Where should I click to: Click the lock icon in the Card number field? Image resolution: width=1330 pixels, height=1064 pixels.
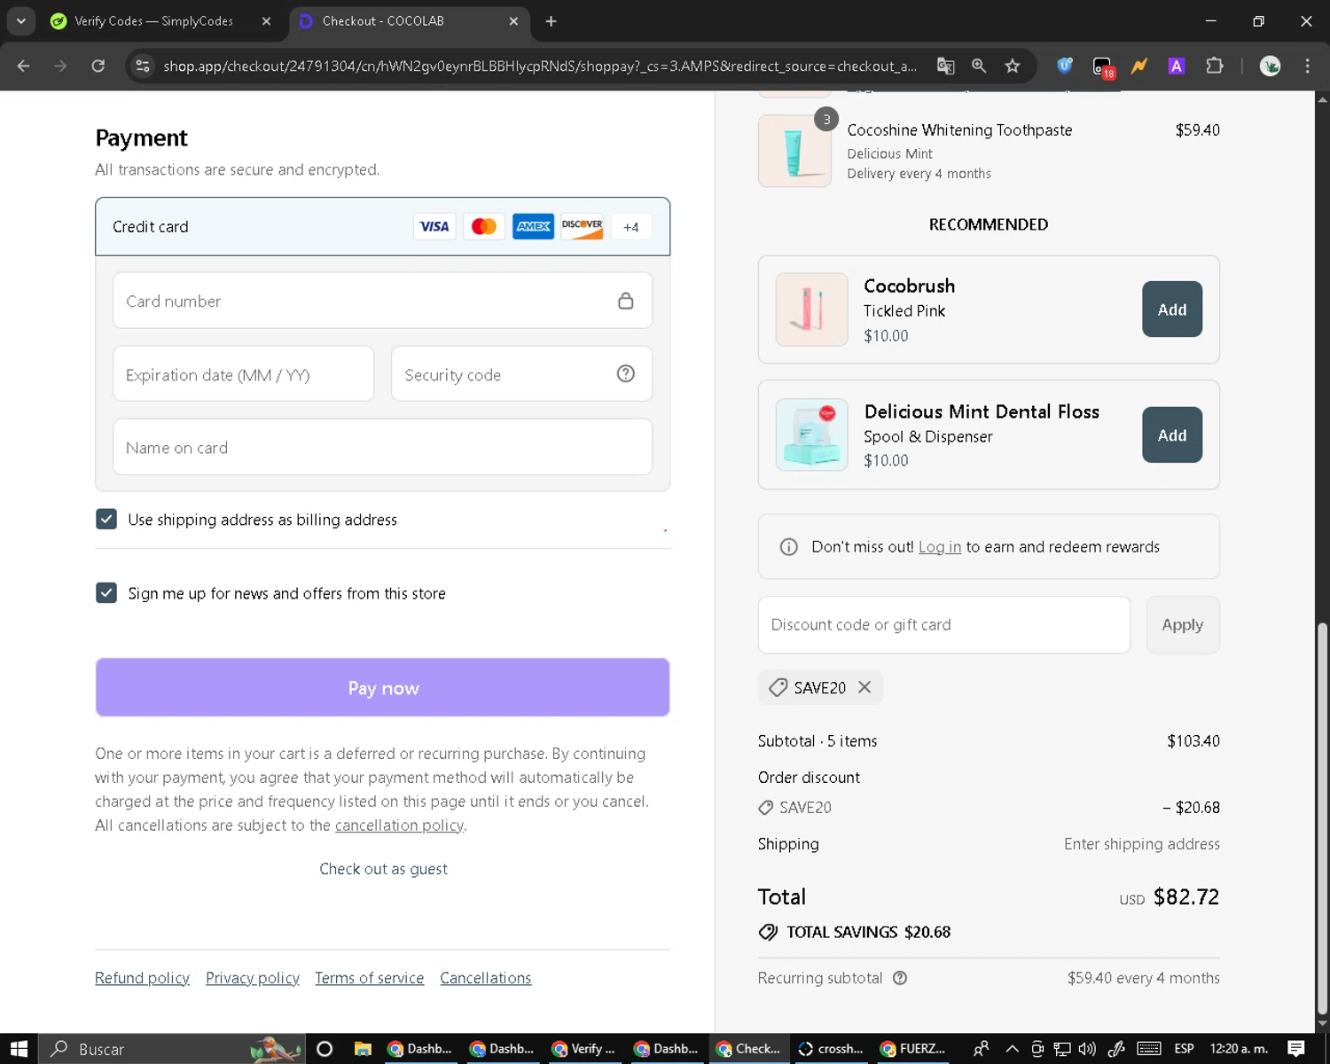[x=626, y=301]
